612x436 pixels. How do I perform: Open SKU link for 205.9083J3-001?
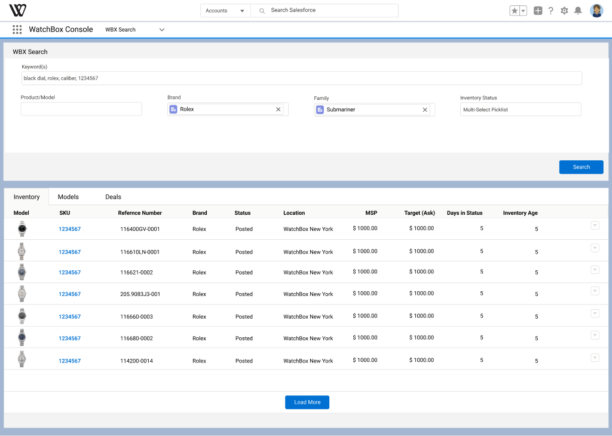click(x=69, y=294)
